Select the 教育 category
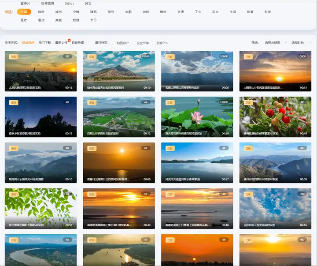The image size is (317, 266). 250,12
